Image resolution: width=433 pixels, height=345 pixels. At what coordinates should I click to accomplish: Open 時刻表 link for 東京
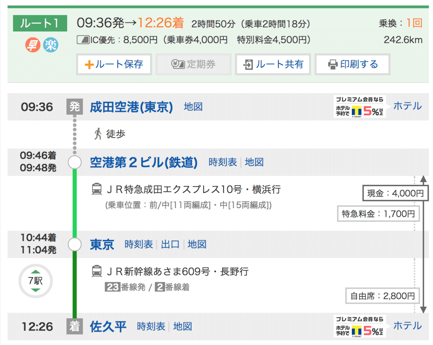coord(139,244)
